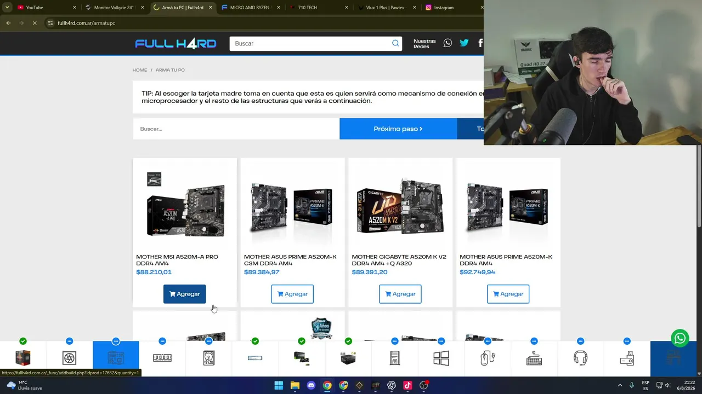
Task: Add MOTHER MSI A520M-A PRO to build
Action: point(184,294)
